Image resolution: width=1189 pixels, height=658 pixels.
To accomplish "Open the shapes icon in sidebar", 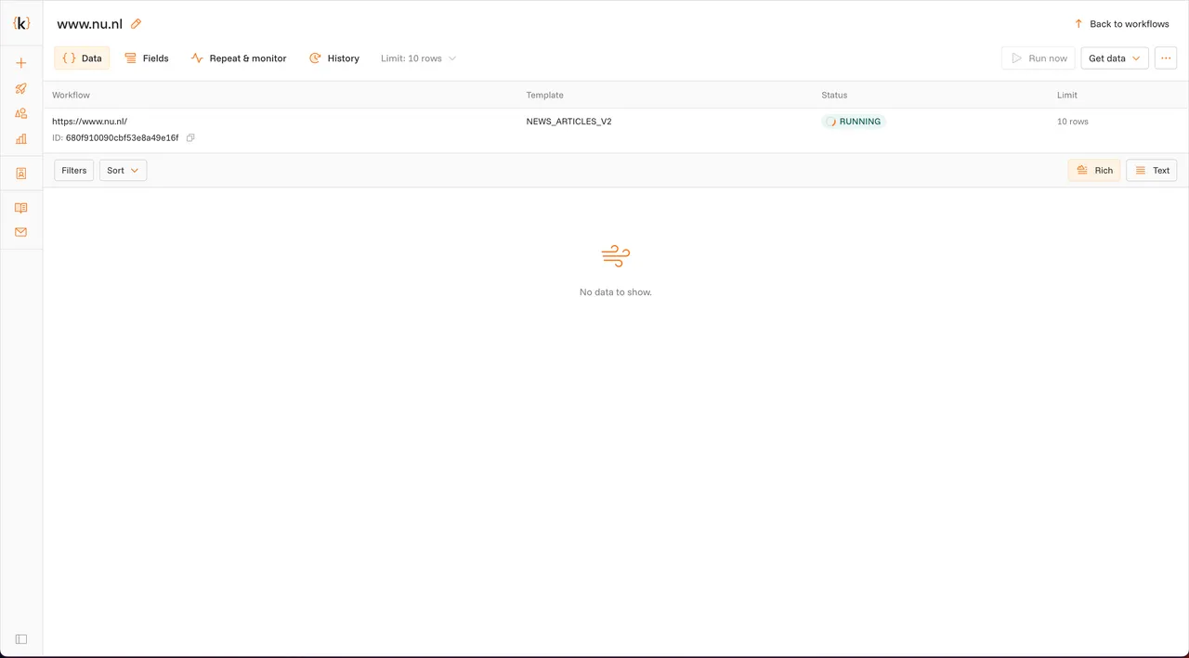I will coord(21,113).
